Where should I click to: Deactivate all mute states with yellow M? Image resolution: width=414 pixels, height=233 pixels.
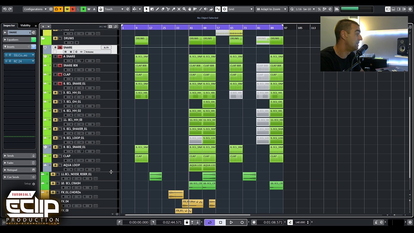(67, 9)
